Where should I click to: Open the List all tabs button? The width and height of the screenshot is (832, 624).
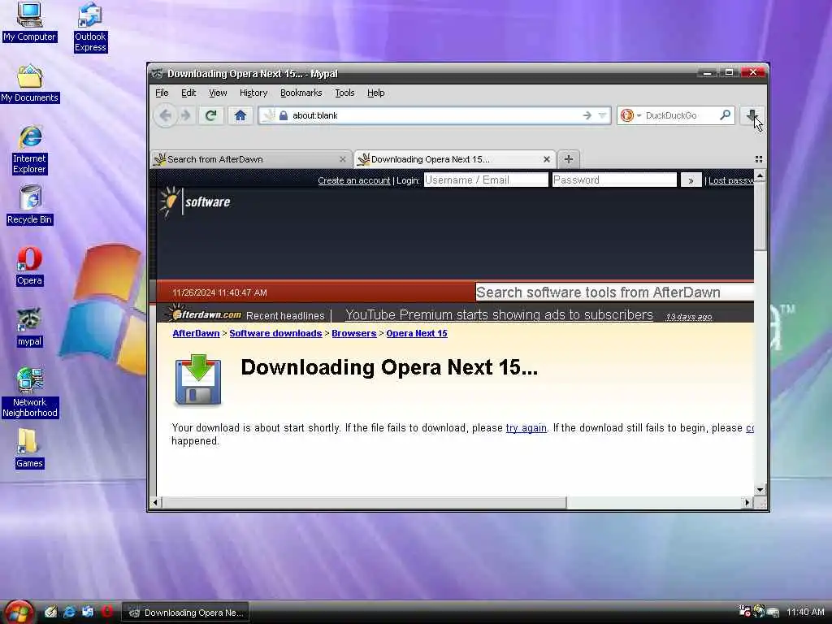[x=758, y=159]
